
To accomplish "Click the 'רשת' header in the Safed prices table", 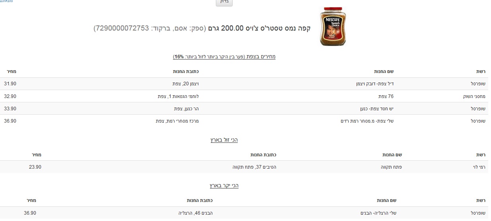I will coord(481,71).
